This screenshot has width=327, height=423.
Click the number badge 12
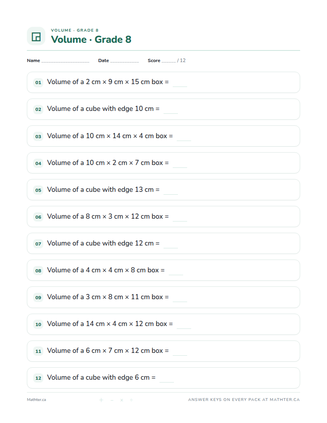point(38,378)
